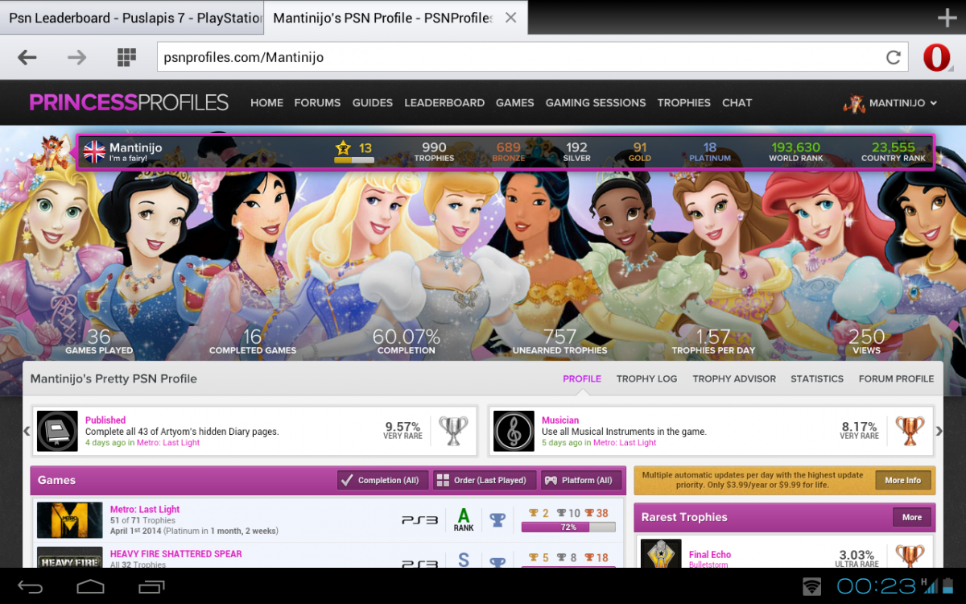Click the bronze trophy cup beside 8.17%
Screen dimensions: 966x604
(910, 431)
